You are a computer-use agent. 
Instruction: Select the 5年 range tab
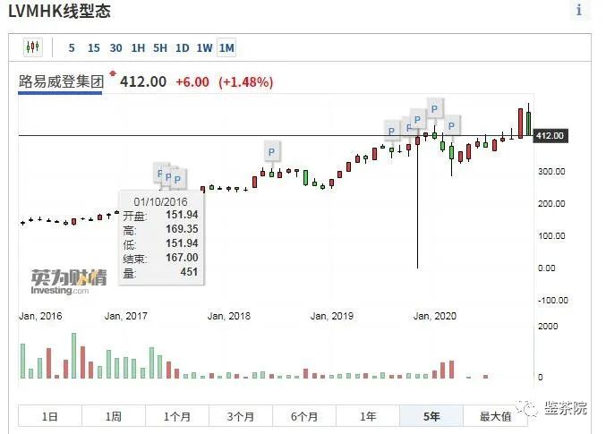click(x=431, y=416)
